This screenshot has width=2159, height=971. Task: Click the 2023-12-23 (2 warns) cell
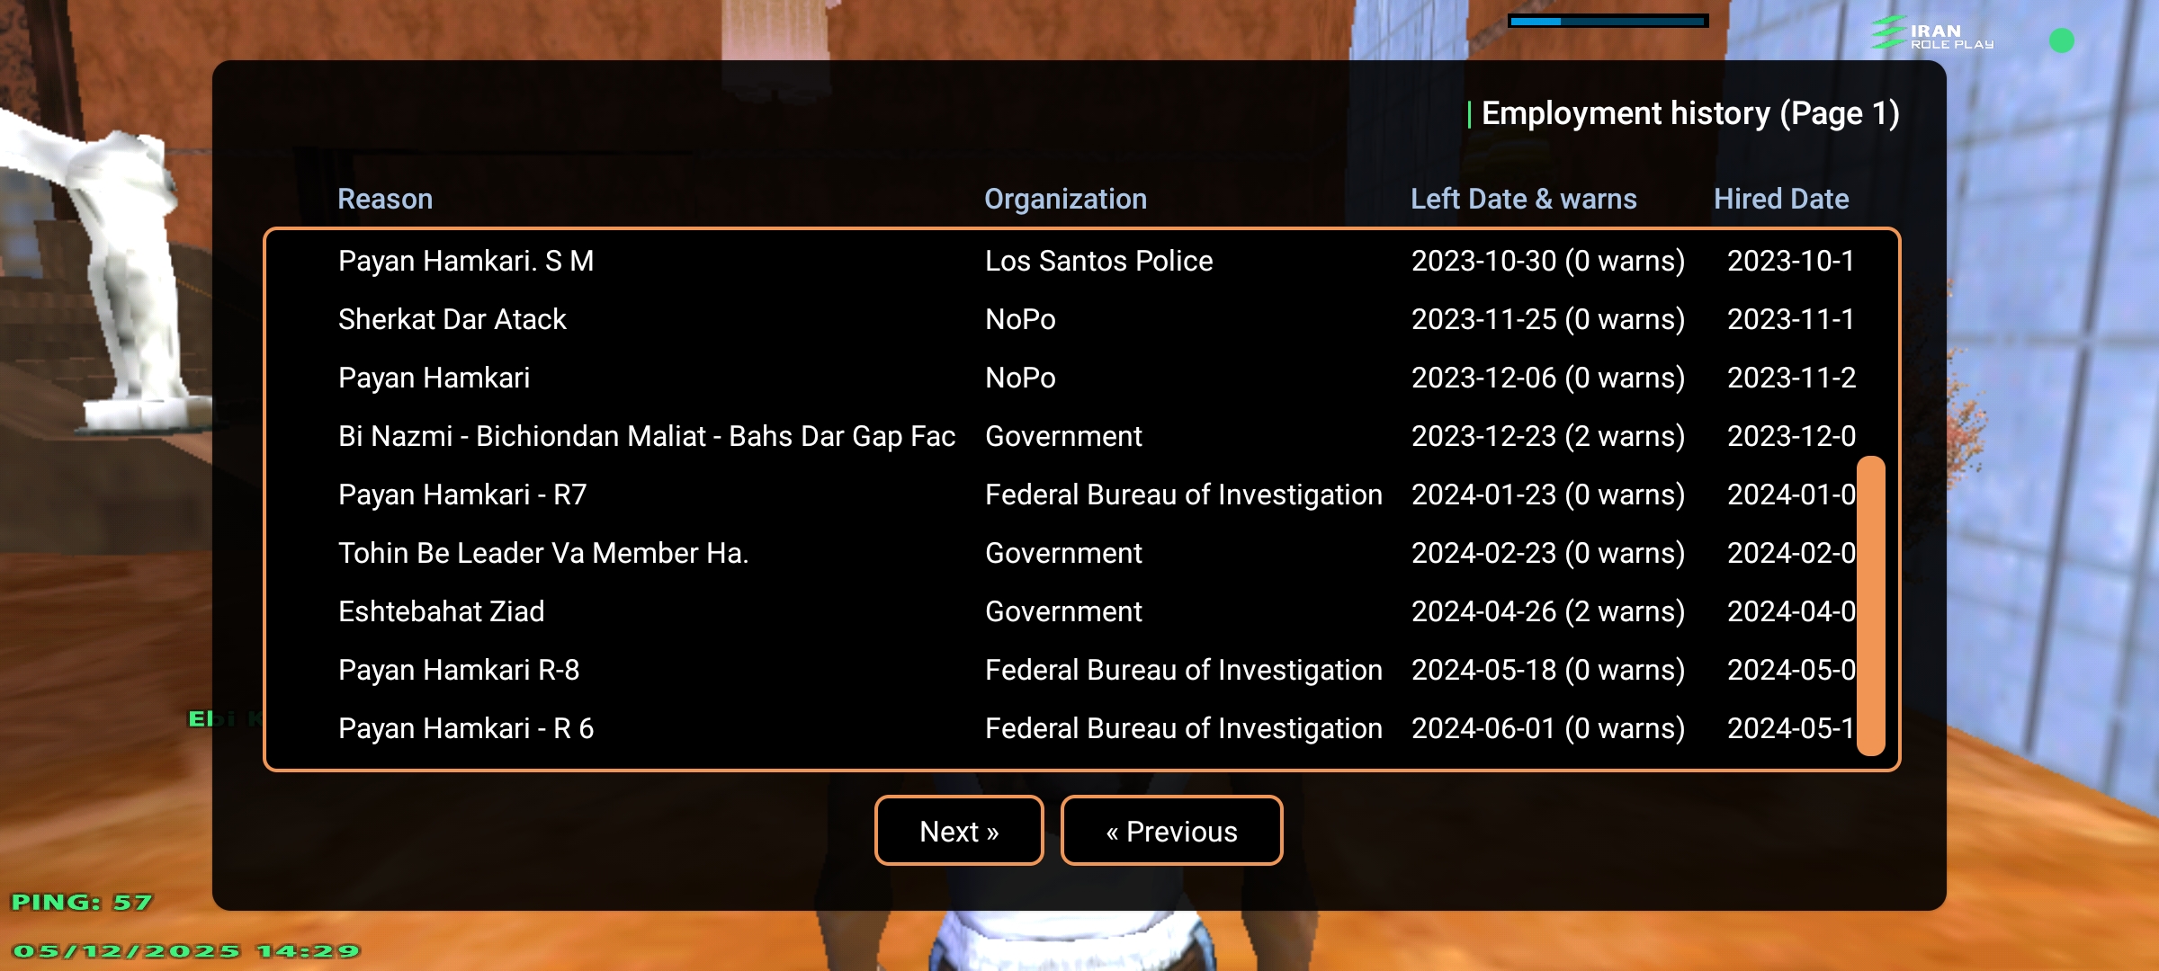[x=1547, y=436]
